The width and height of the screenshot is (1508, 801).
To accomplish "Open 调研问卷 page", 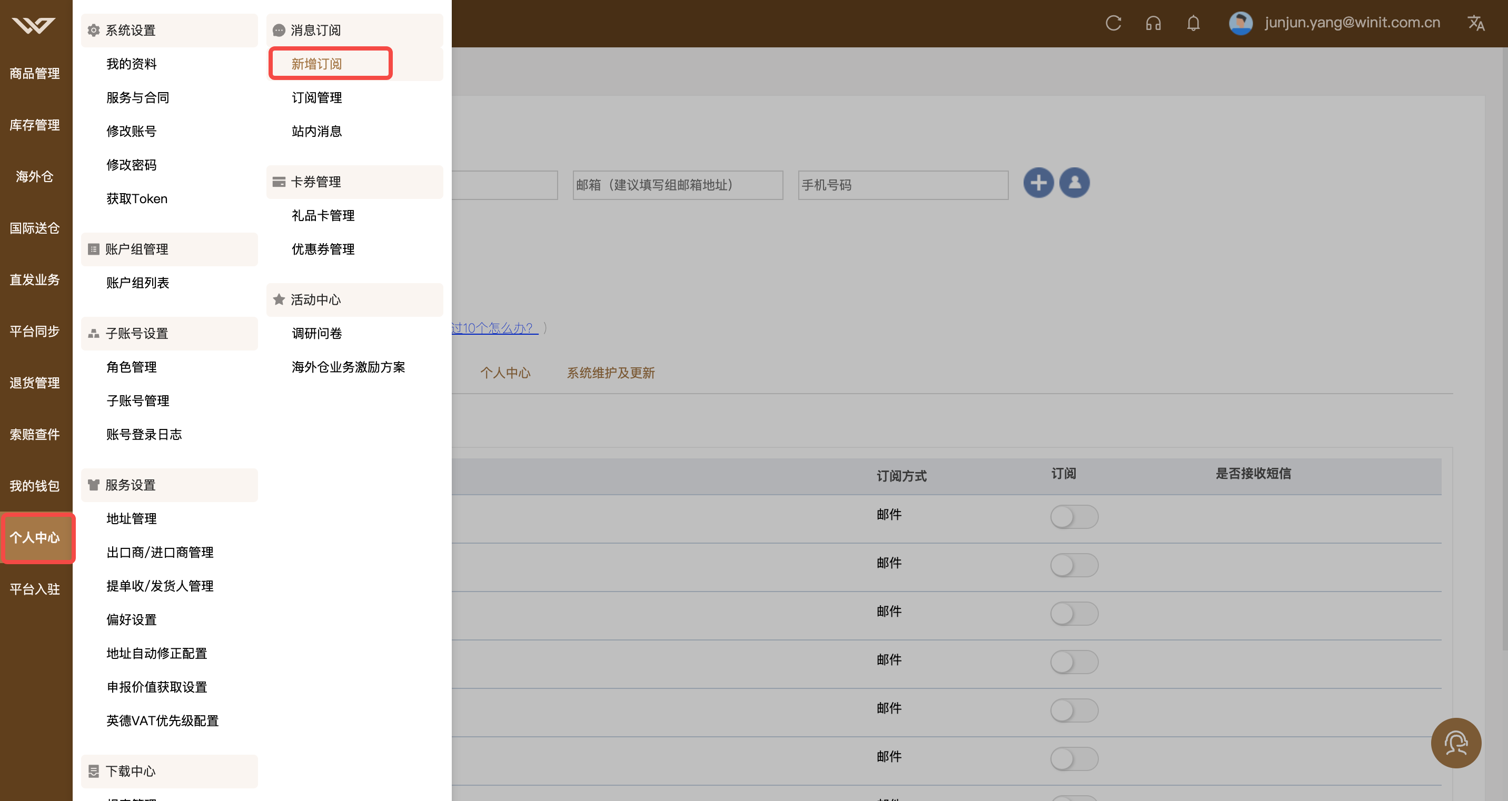I will point(316,334).
